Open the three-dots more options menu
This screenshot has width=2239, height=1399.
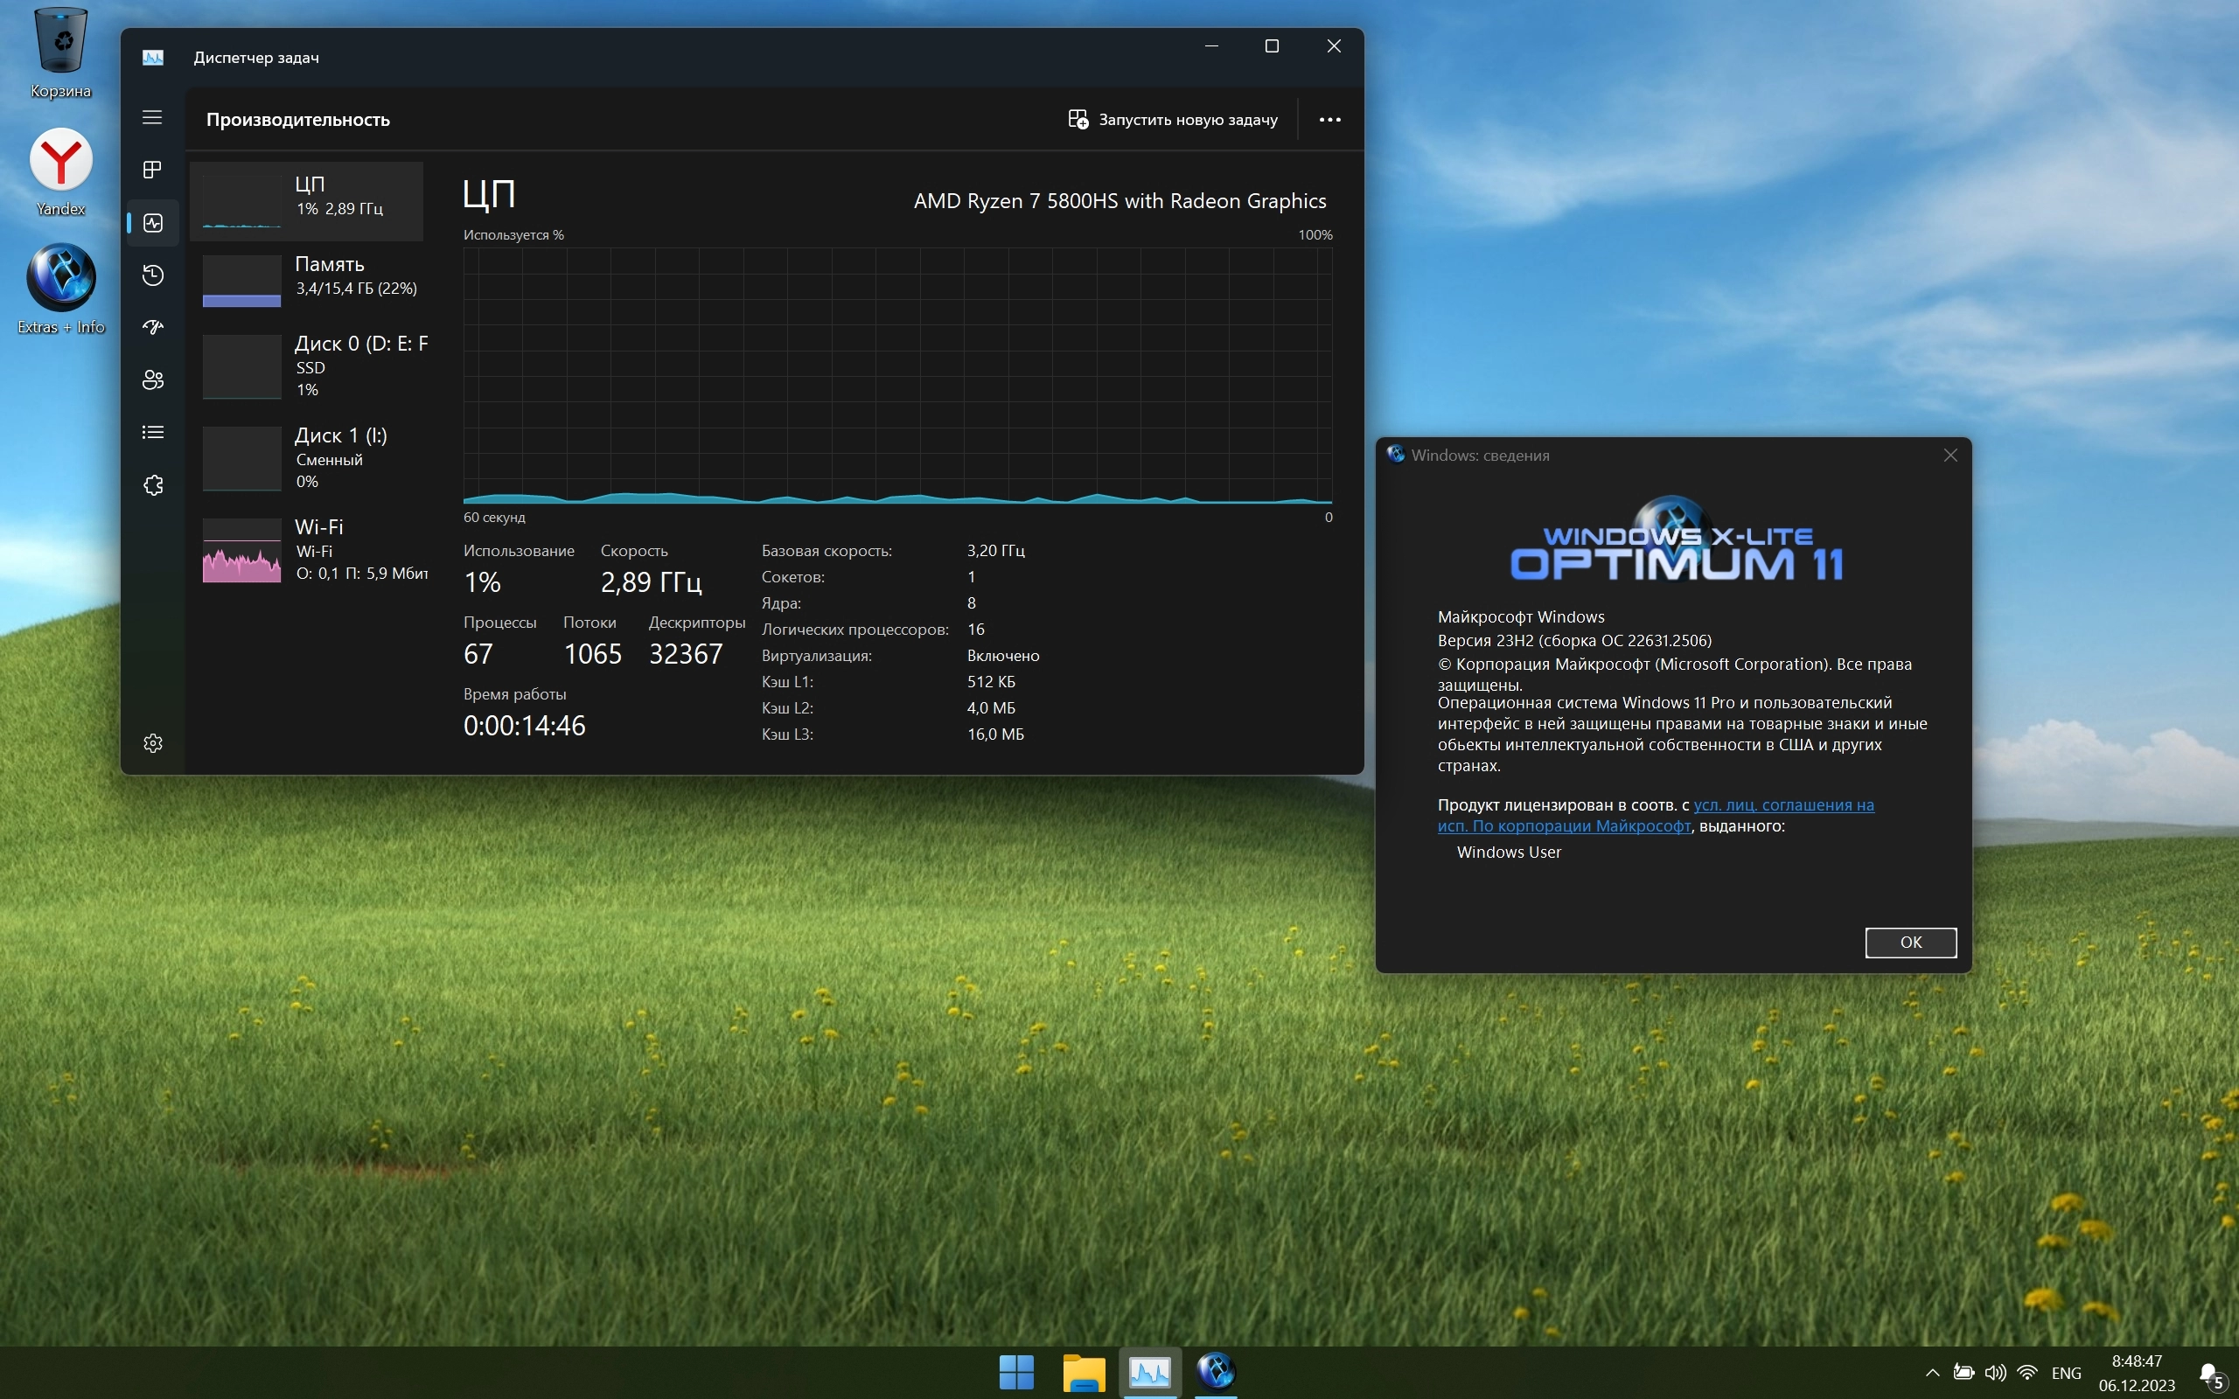click(1329, 120)
